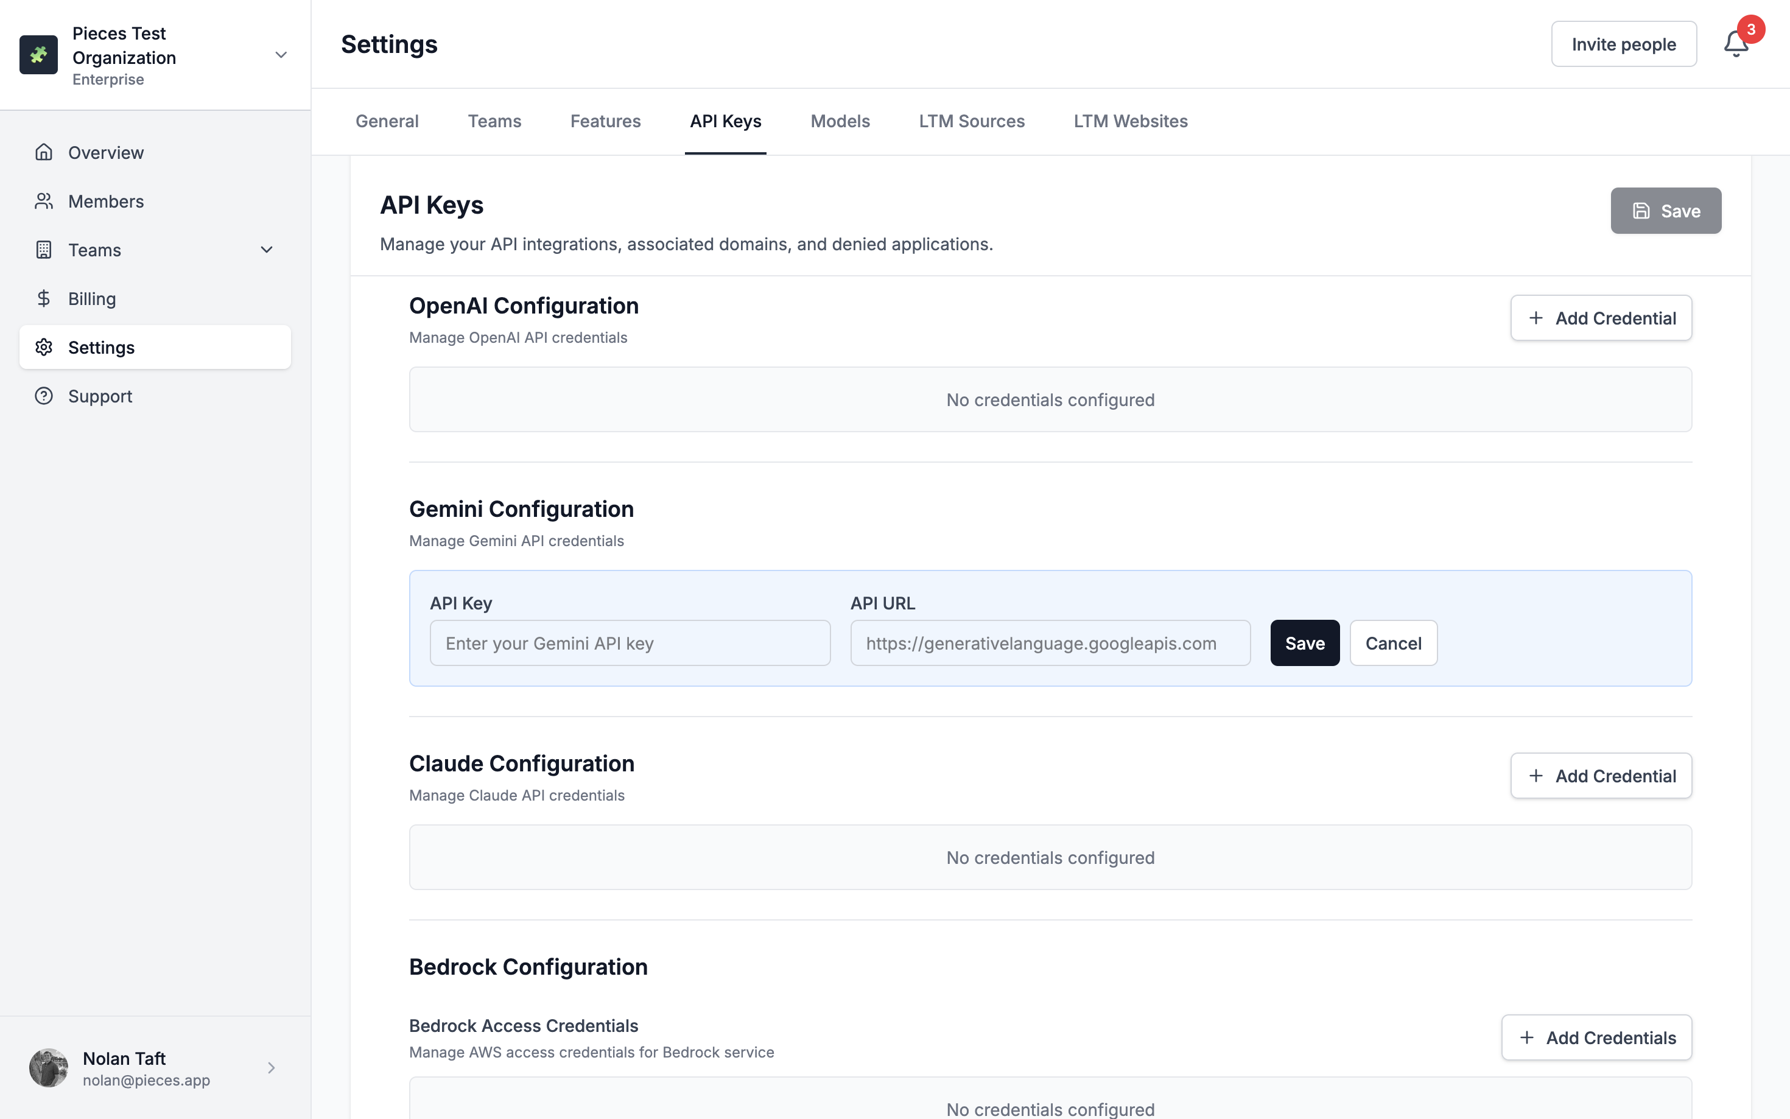1790x1119 pixels.
Task: Click the Billing dollar icon
Action: click(x=44, y=298)
